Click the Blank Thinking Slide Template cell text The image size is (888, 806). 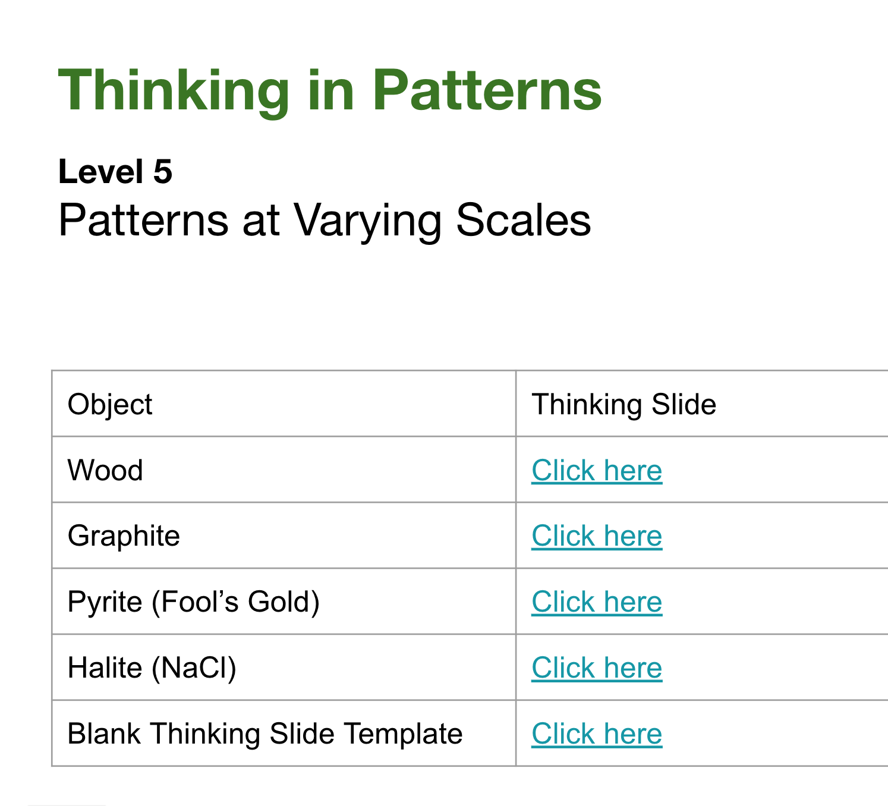click(x=265, y=733)
